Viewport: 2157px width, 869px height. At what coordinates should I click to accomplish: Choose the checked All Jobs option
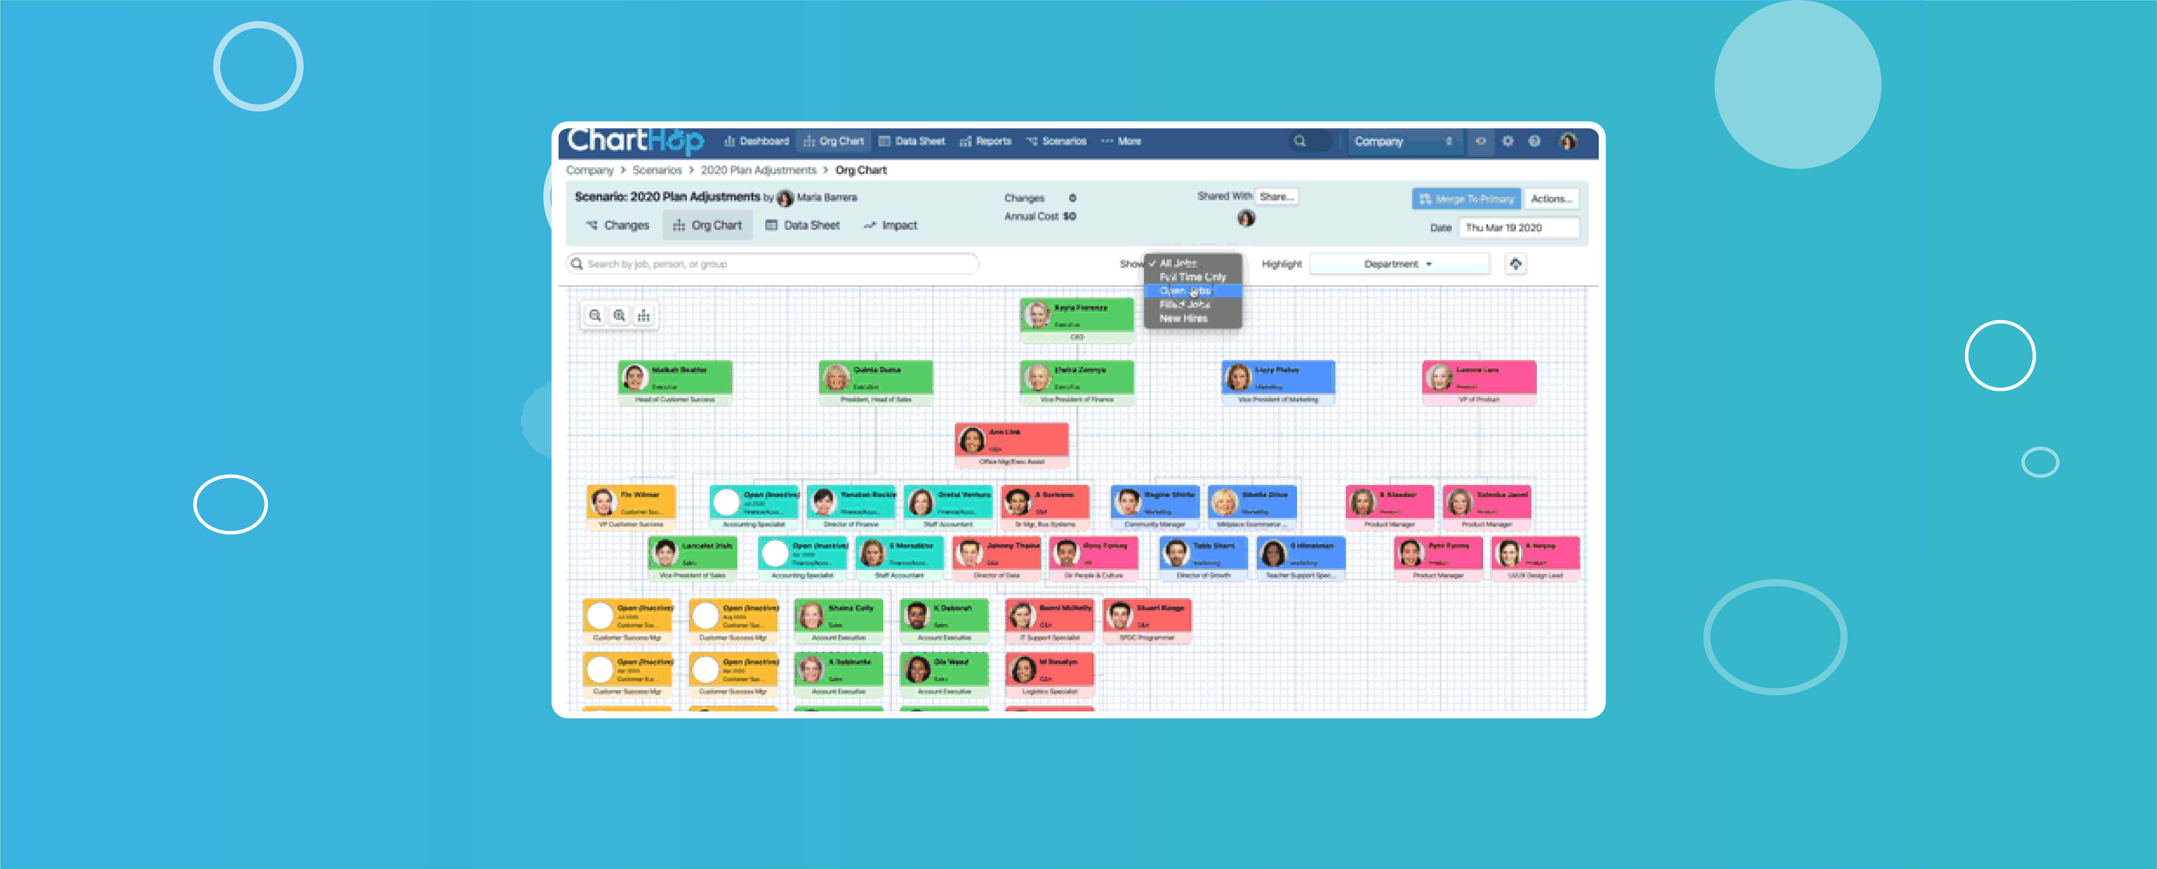[1178, 263]
